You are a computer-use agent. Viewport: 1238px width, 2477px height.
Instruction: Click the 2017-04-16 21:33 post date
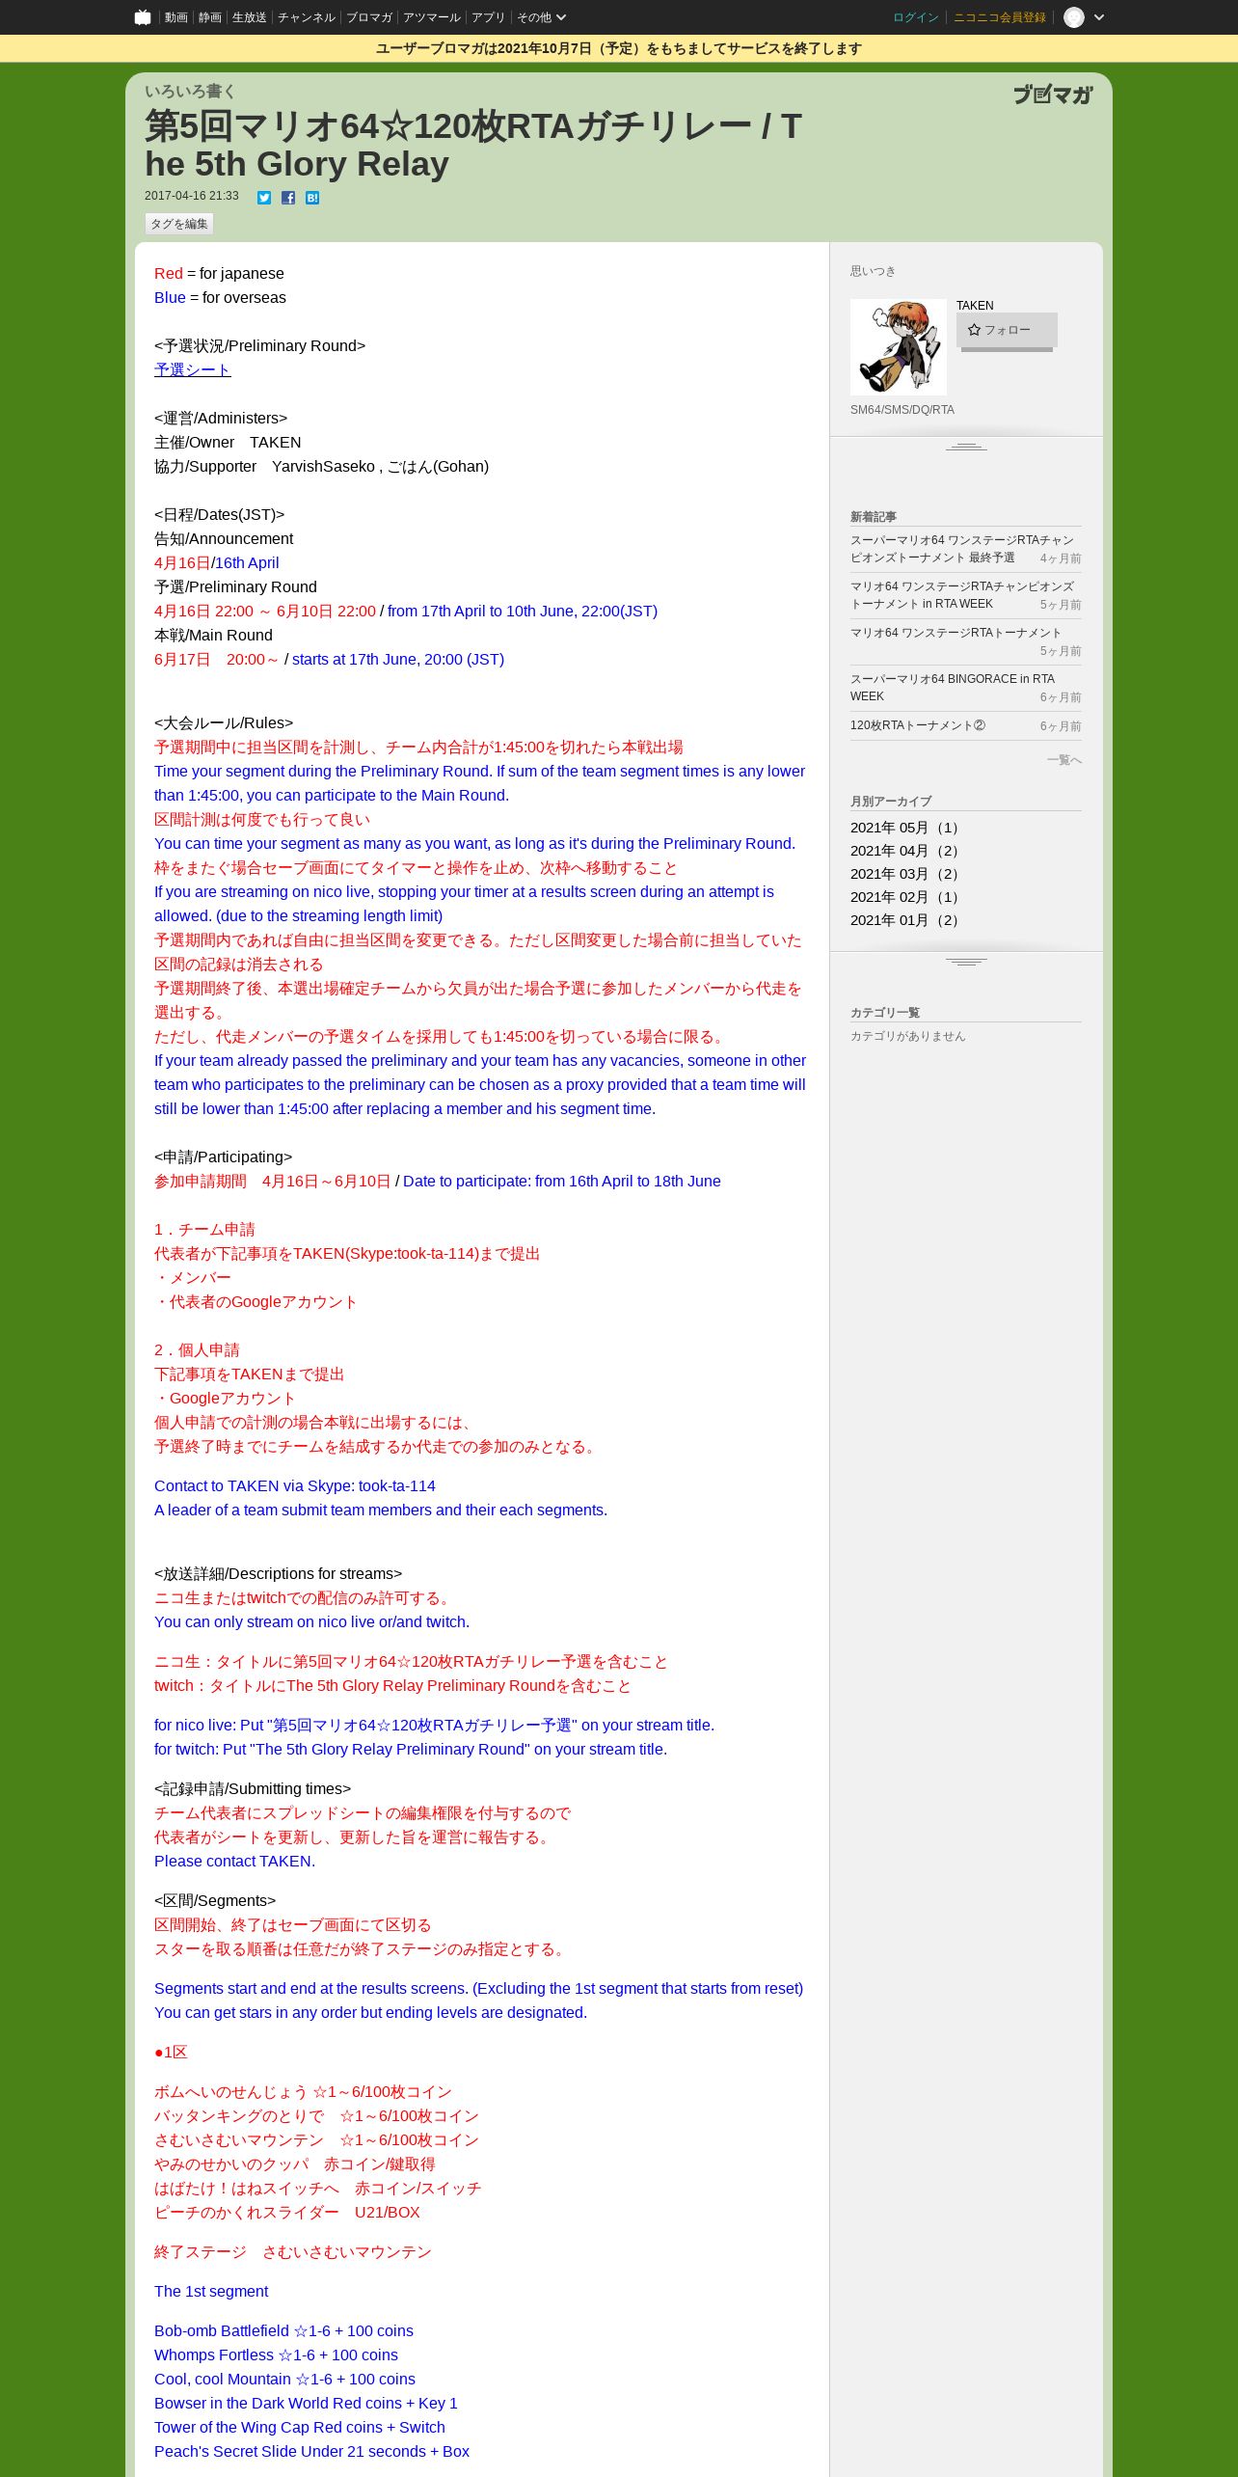(192, 196)
